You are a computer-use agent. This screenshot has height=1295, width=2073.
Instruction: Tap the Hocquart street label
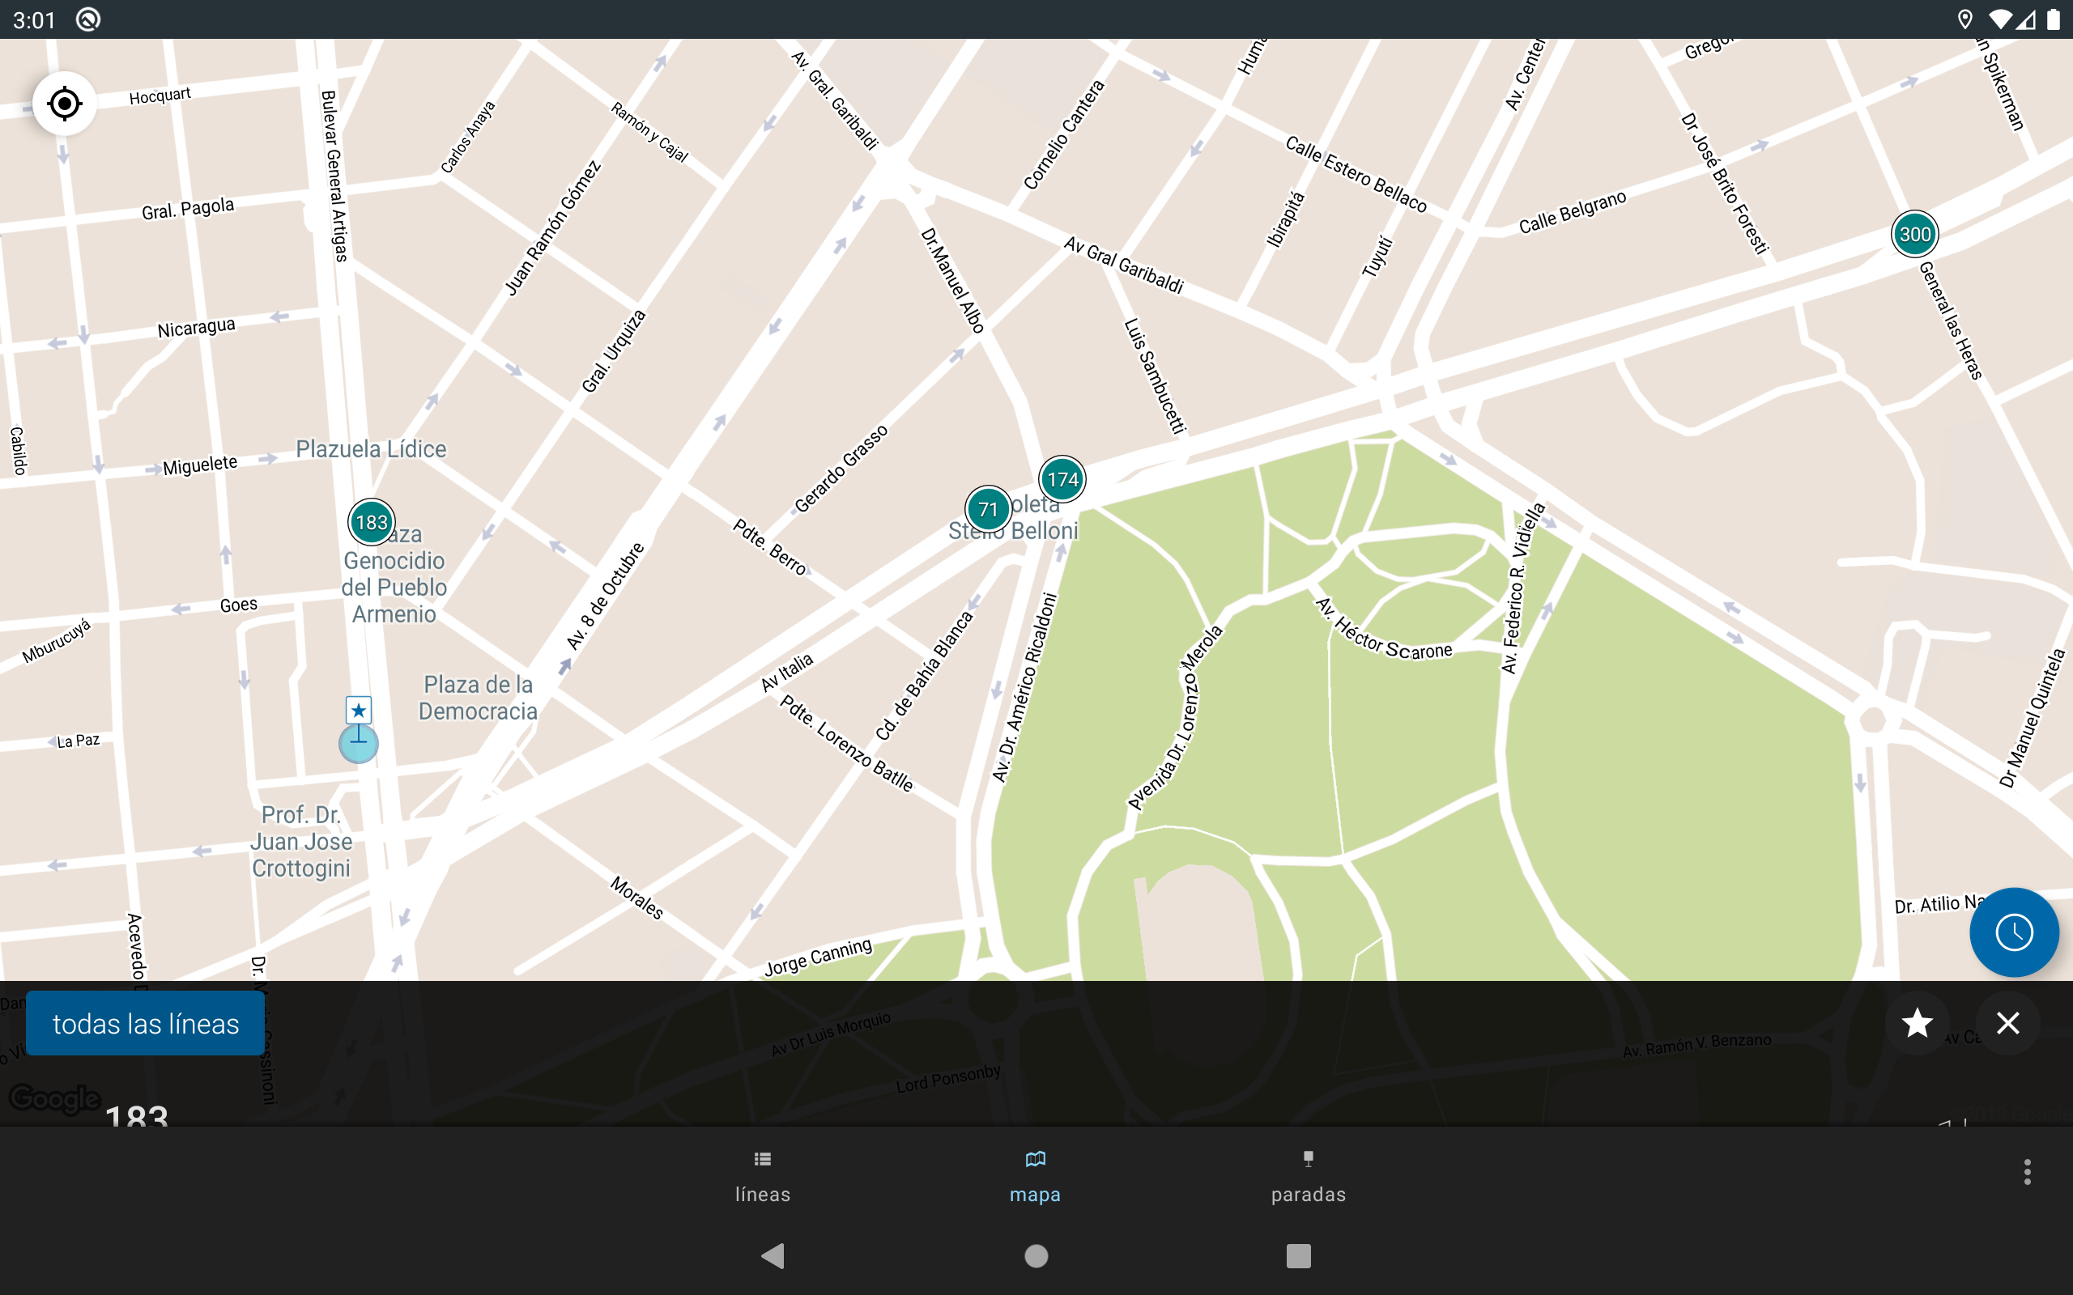point(160,96)
